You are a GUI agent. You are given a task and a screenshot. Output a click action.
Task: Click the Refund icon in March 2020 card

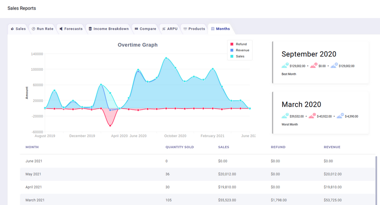tap(313, 116)
